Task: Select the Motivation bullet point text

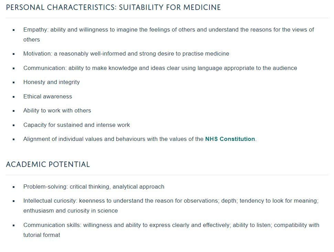Action: click(x=126, y=54)
